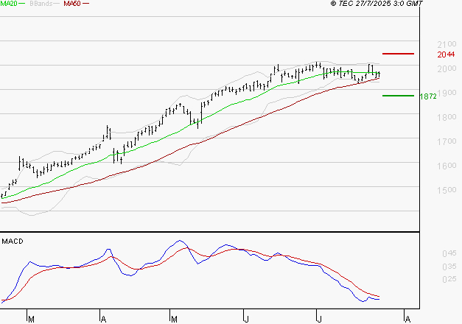Click the 1500 price axis label
Screen dimensions: 462x324
pyautogui.click(x=447, y=190)
